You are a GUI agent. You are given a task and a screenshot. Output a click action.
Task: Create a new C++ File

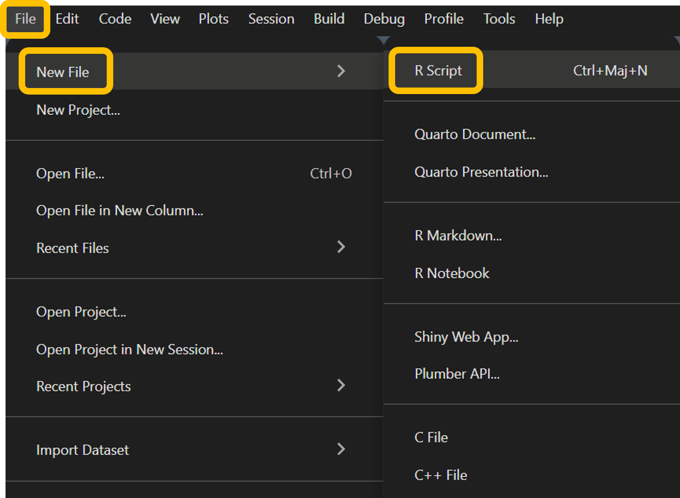(440, 475)
